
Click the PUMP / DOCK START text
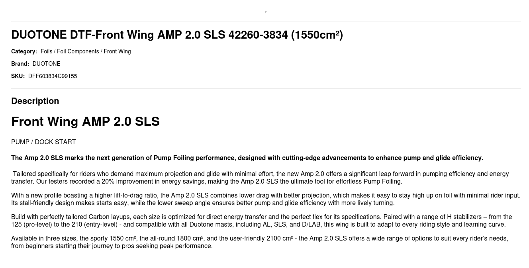43,142
